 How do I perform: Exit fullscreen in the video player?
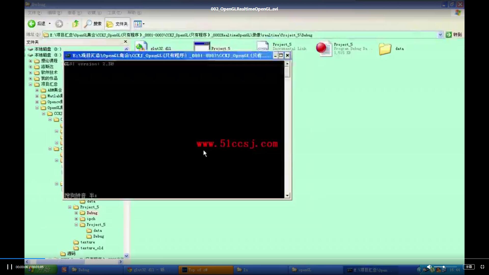click(482, 267)
